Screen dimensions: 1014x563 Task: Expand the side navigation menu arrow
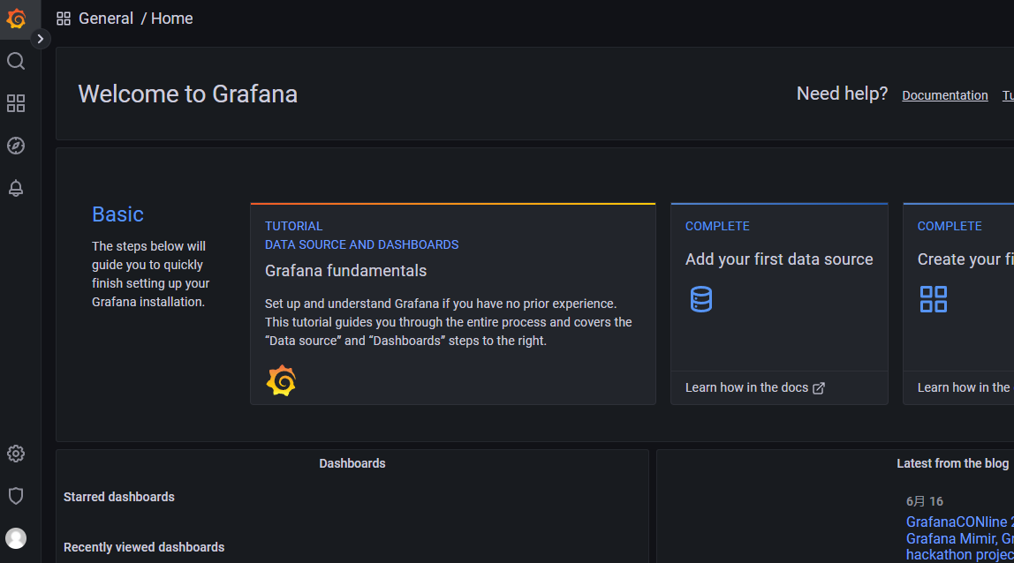click(x=40, y=39)
